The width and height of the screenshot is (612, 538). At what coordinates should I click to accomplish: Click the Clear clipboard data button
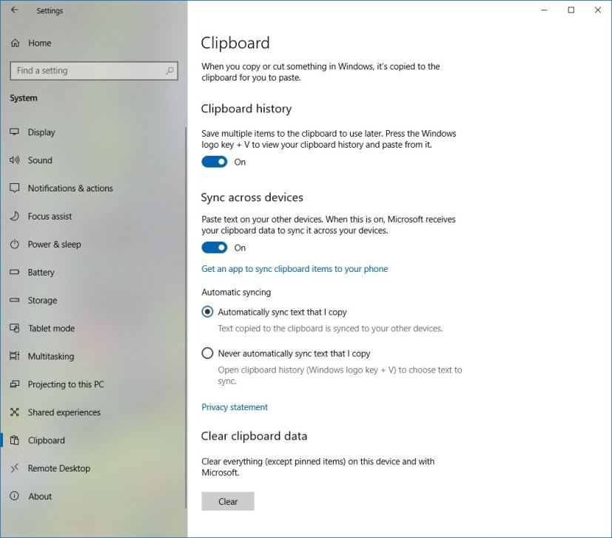point(227,501)
